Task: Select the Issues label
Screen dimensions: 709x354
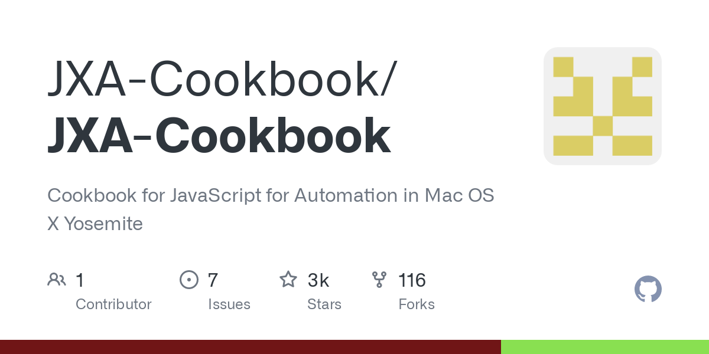Action: click(229, 304)
